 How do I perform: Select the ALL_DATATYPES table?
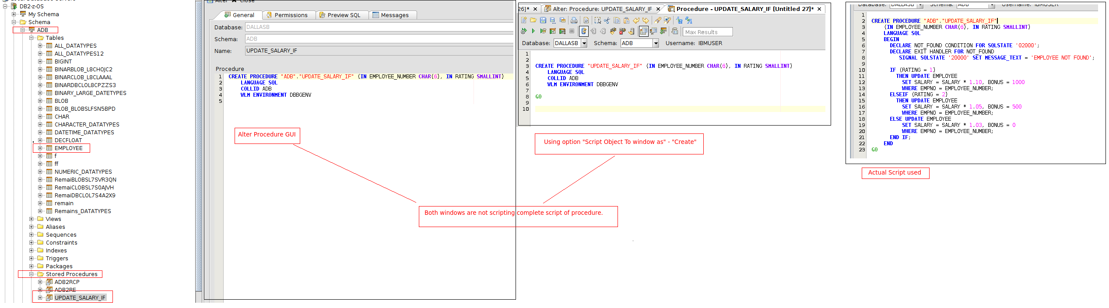pos(75,45)
